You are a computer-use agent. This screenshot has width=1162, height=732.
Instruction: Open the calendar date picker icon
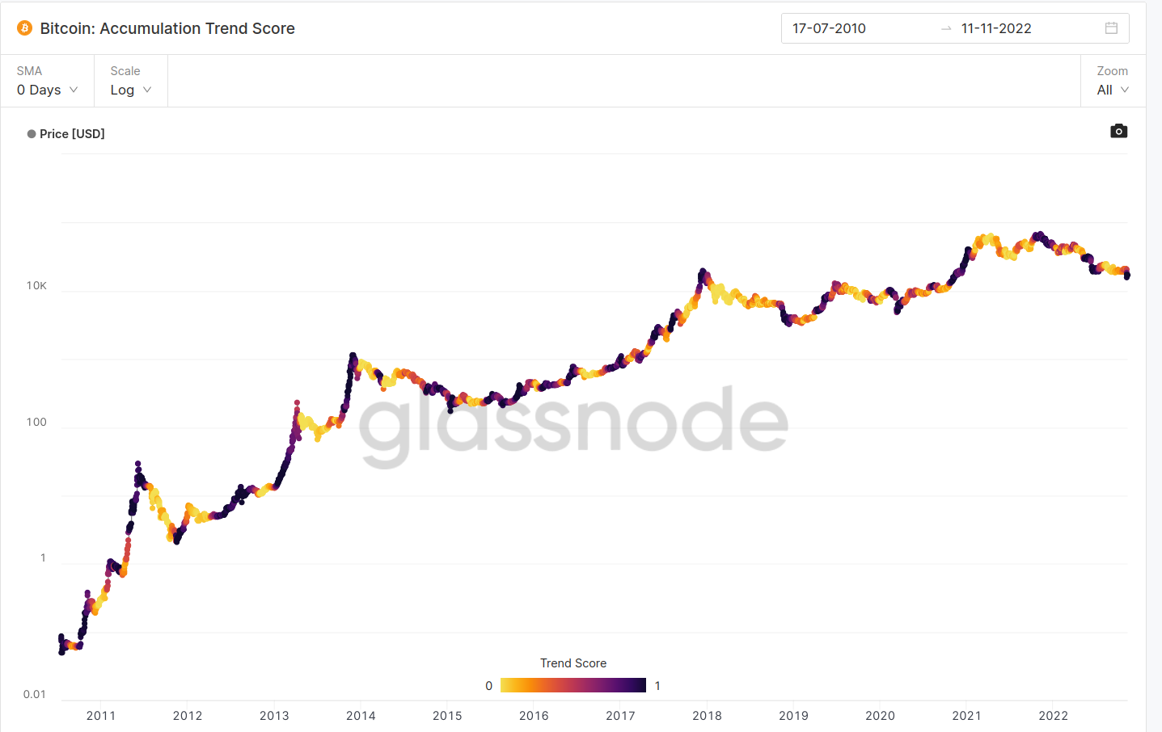point(1111,28)
